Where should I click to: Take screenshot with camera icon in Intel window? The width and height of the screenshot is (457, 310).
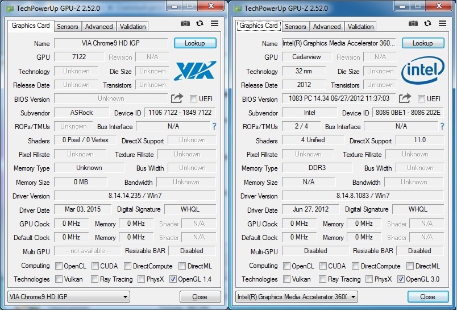click(x=413, y=24)
